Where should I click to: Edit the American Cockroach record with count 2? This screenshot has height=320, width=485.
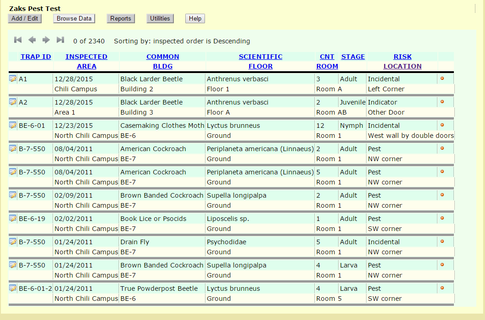[x=13, y=148]
